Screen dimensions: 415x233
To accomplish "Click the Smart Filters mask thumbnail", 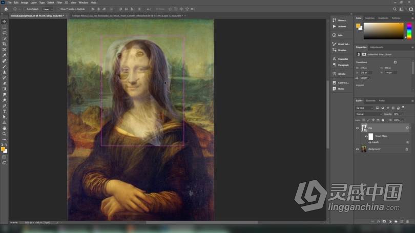I will pos(371,136).
